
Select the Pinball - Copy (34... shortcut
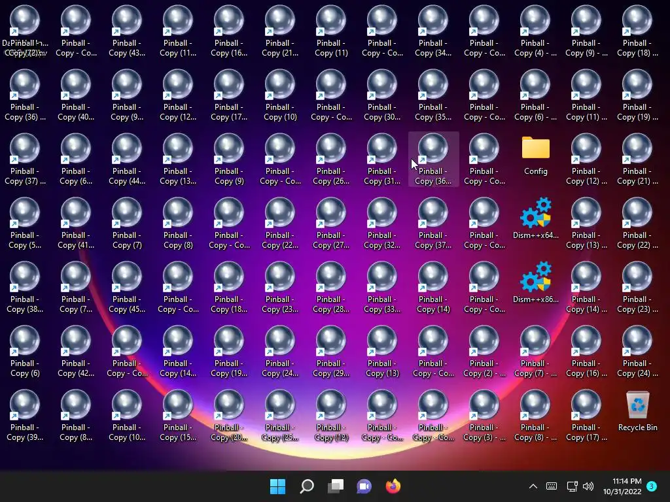pos(433,31)
